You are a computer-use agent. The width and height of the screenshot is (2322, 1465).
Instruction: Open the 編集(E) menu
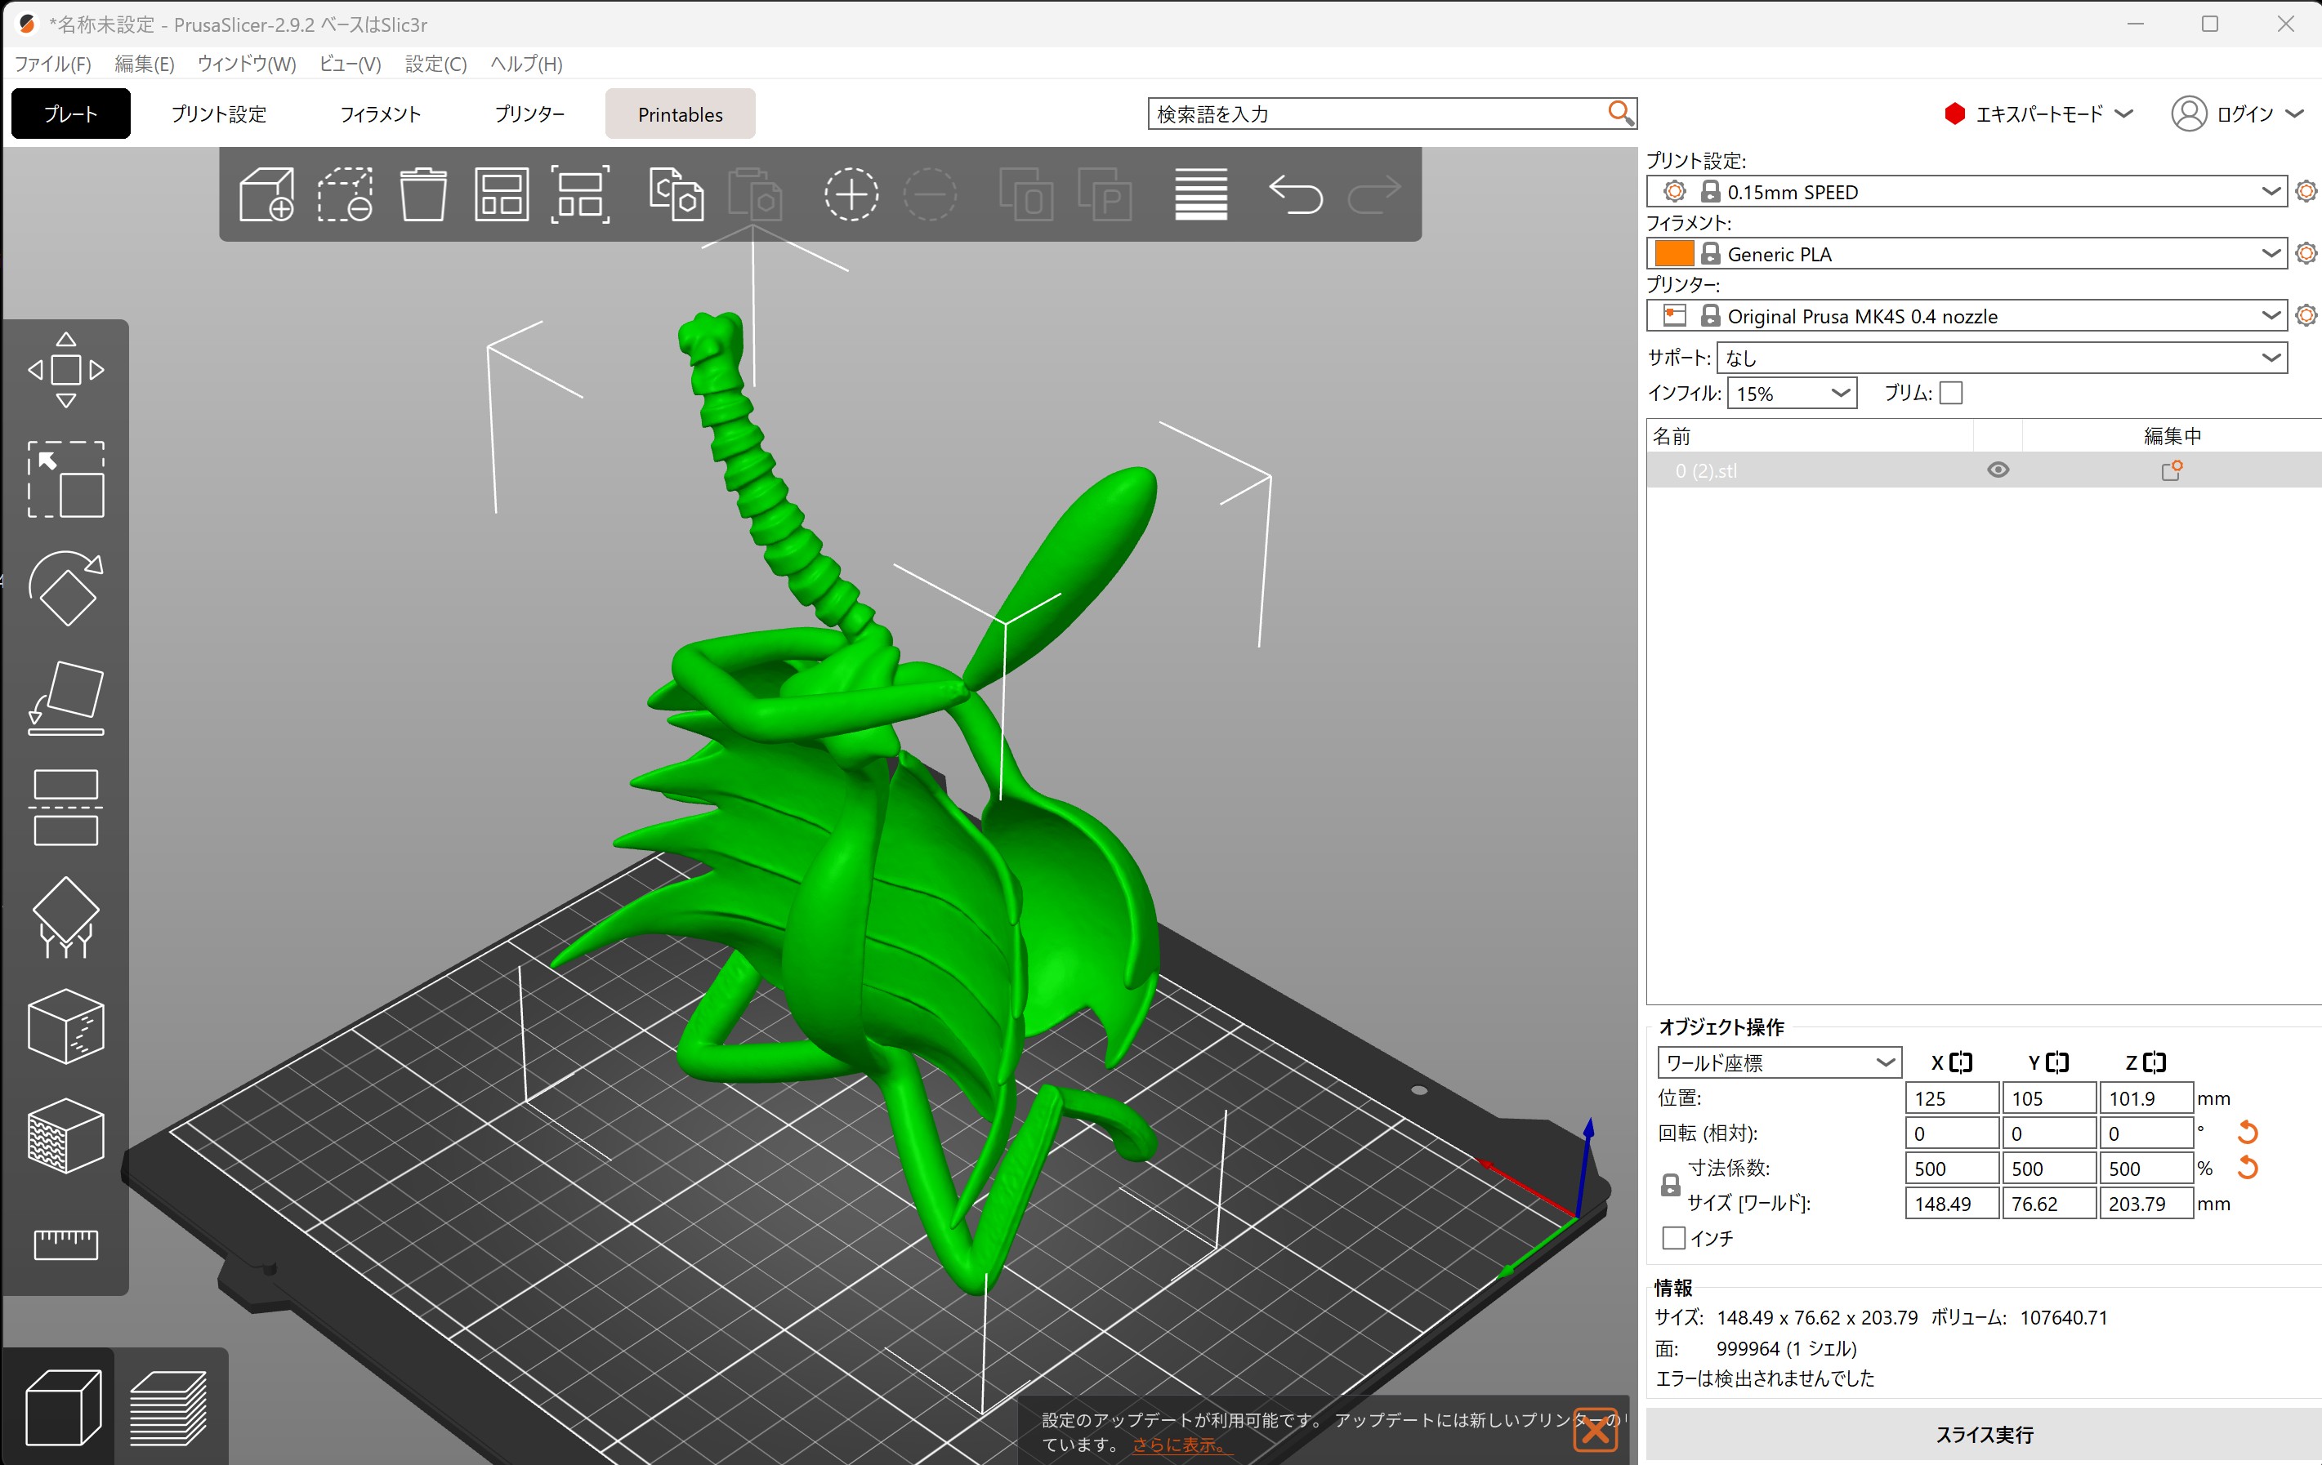(x=145, y=64)
